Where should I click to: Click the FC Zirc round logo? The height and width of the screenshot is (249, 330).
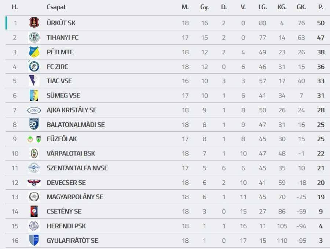34,67
